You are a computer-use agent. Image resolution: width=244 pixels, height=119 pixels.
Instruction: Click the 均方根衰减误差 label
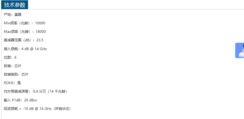click(x=16, y=91)
